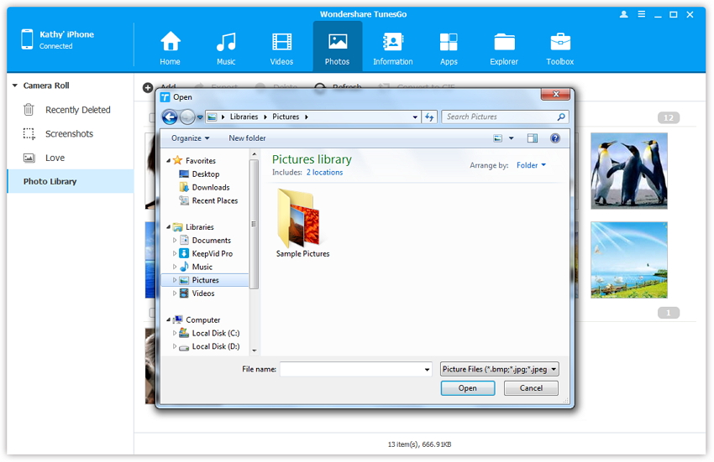Select the Sample Pictures folder
The height and width of the screenshot is (462, 714).
click(x=302, y=222)
